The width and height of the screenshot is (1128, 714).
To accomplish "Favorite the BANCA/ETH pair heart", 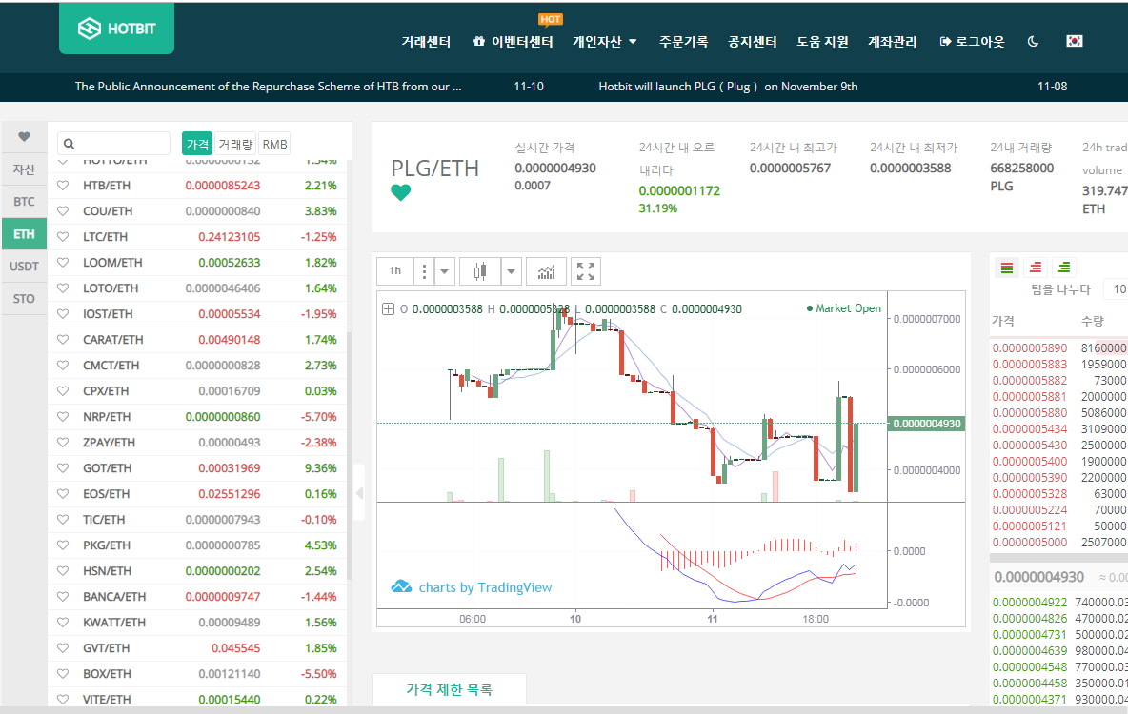I will click(63, 597).
